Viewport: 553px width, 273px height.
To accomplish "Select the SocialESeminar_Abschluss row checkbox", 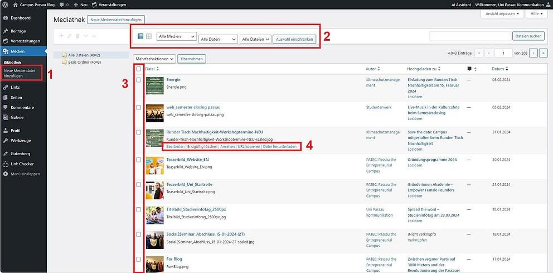I will click(139, 234).
